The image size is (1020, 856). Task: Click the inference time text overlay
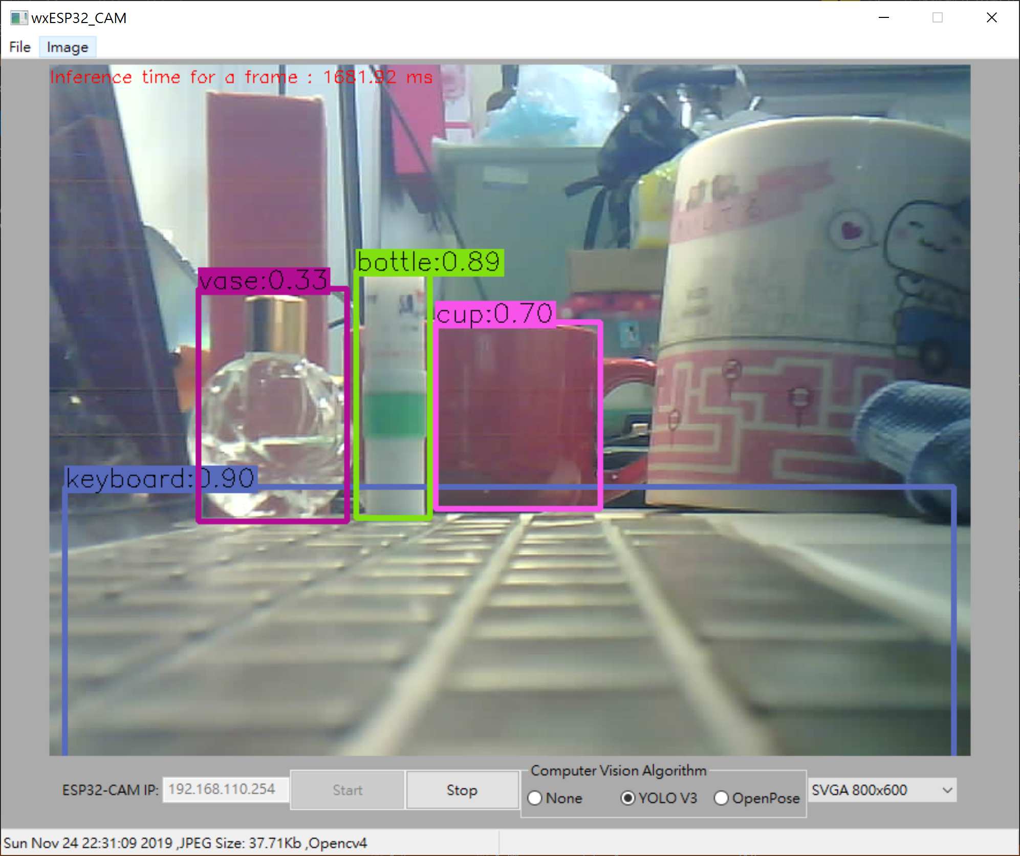click(241, 77)
